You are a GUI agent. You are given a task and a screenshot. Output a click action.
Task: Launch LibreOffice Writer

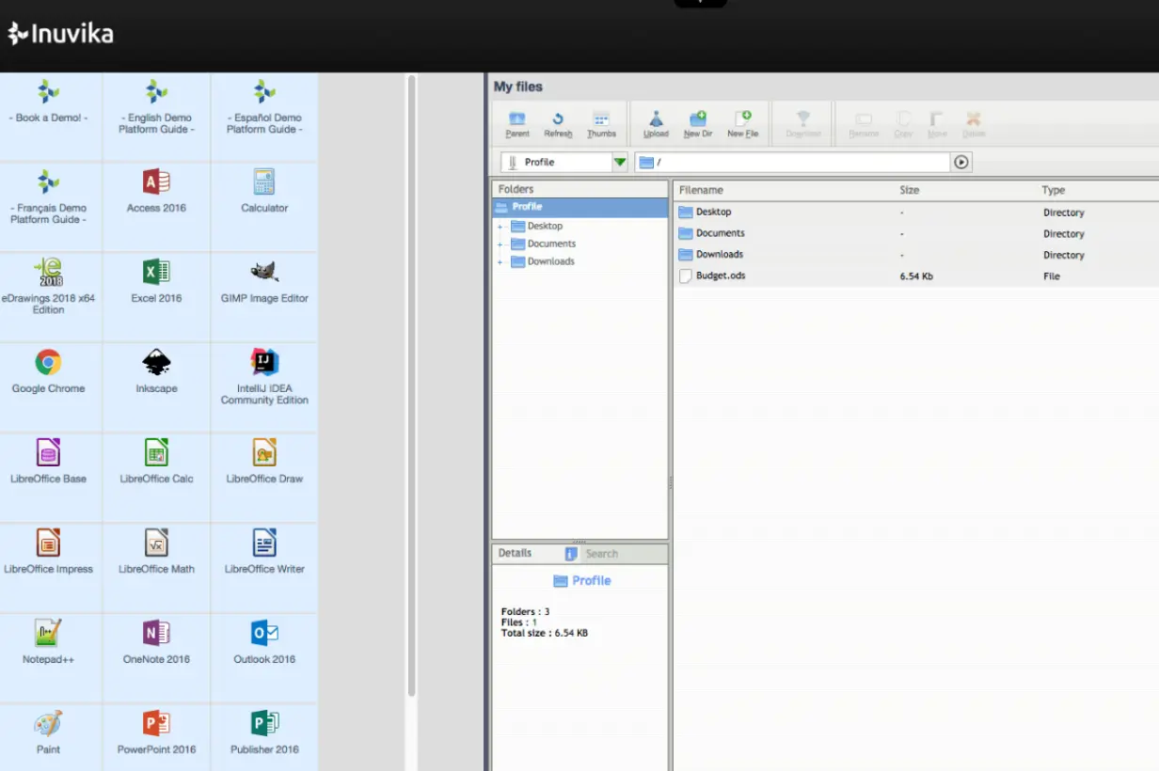coord(264,553)
